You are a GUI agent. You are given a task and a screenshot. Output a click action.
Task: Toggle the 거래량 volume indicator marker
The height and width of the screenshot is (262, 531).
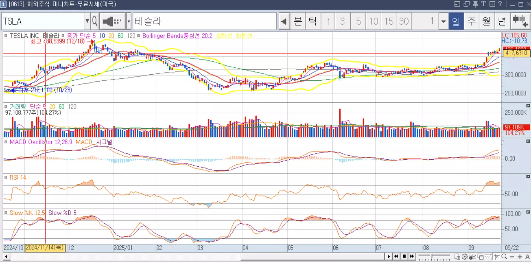6,106
